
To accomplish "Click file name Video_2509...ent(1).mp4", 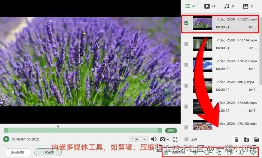I will pos(235,82).
